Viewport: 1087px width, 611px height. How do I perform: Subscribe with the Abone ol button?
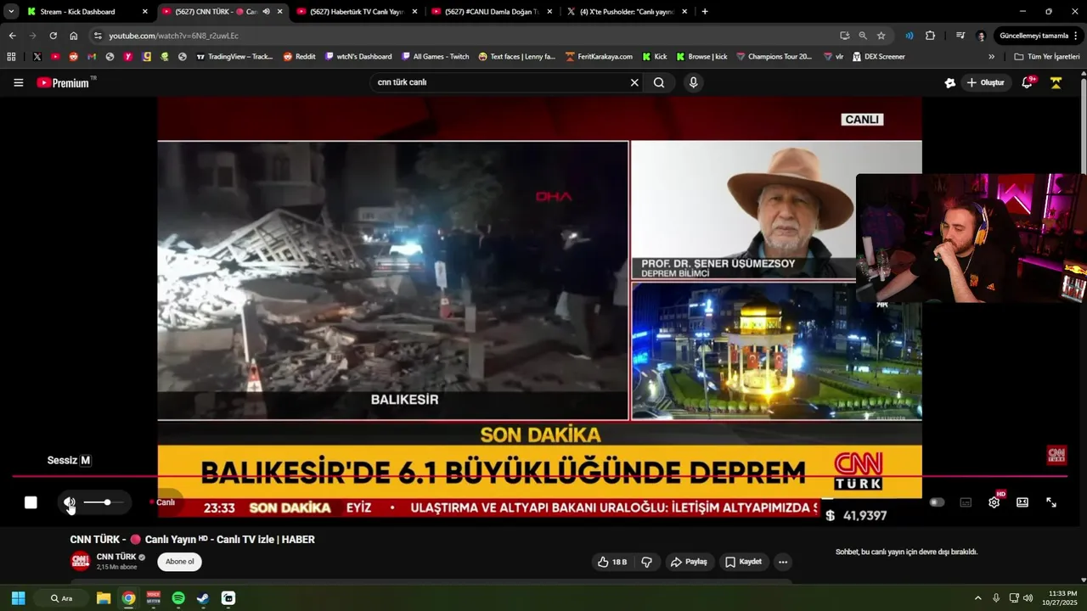[179, 562]
